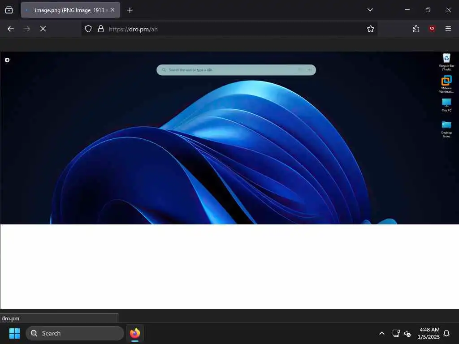459x344 pixels.
Task: Focus the dro.pm address bar
Action: [229, 29]
